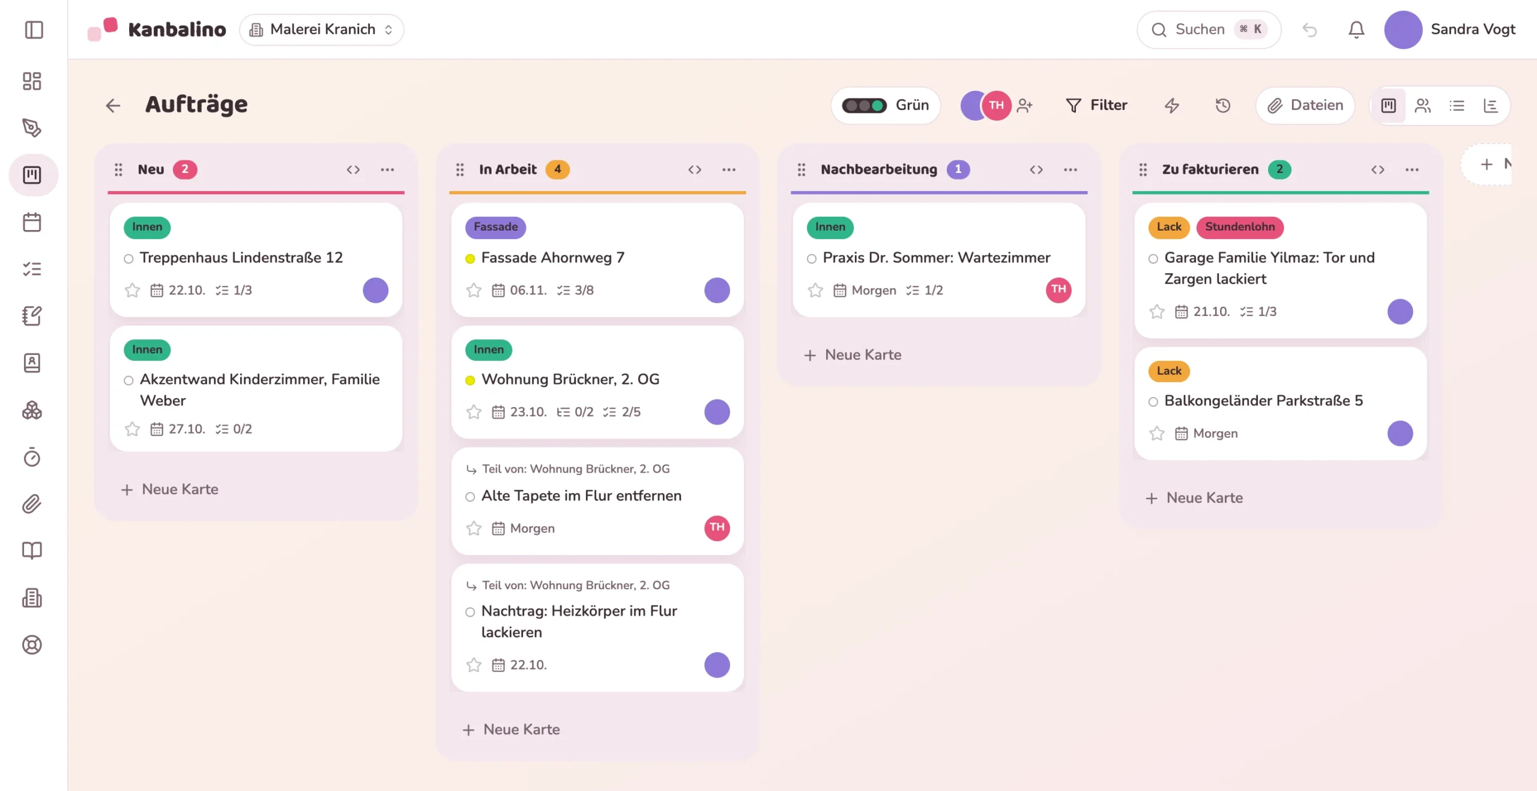Open the paperclip attachments icon in sidebar
Viewport: 1537px width, 791px height.
[x=32, y=504]
